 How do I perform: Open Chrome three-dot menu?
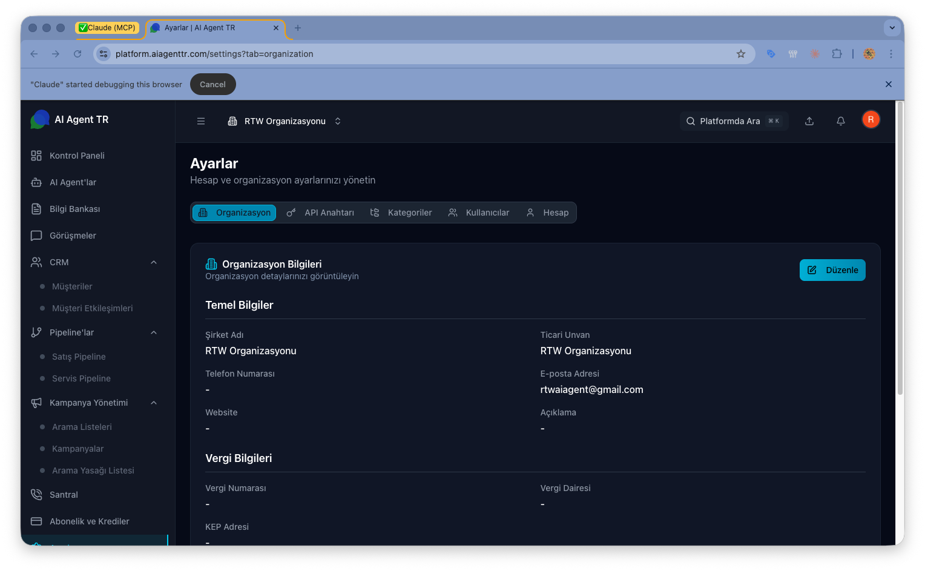pos(891,54)
